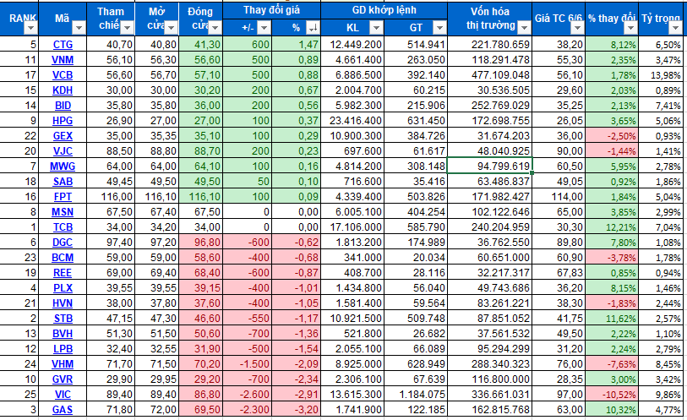Select closing price cell 41,30
The image size is (687, 420).
pos(200,45)
